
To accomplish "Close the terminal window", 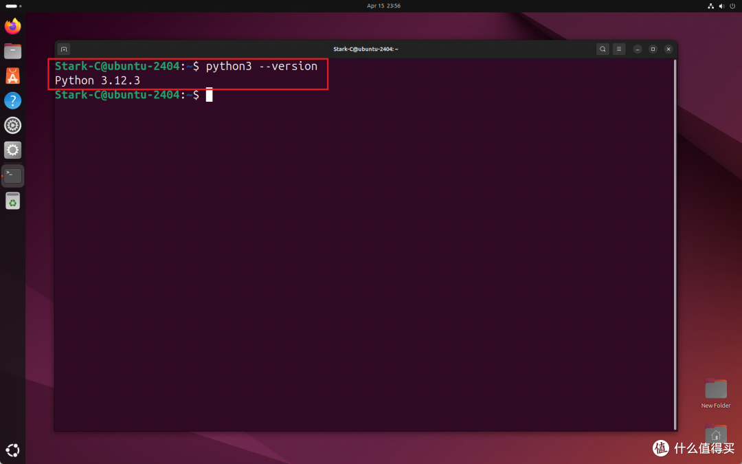I will coord(668,49).
